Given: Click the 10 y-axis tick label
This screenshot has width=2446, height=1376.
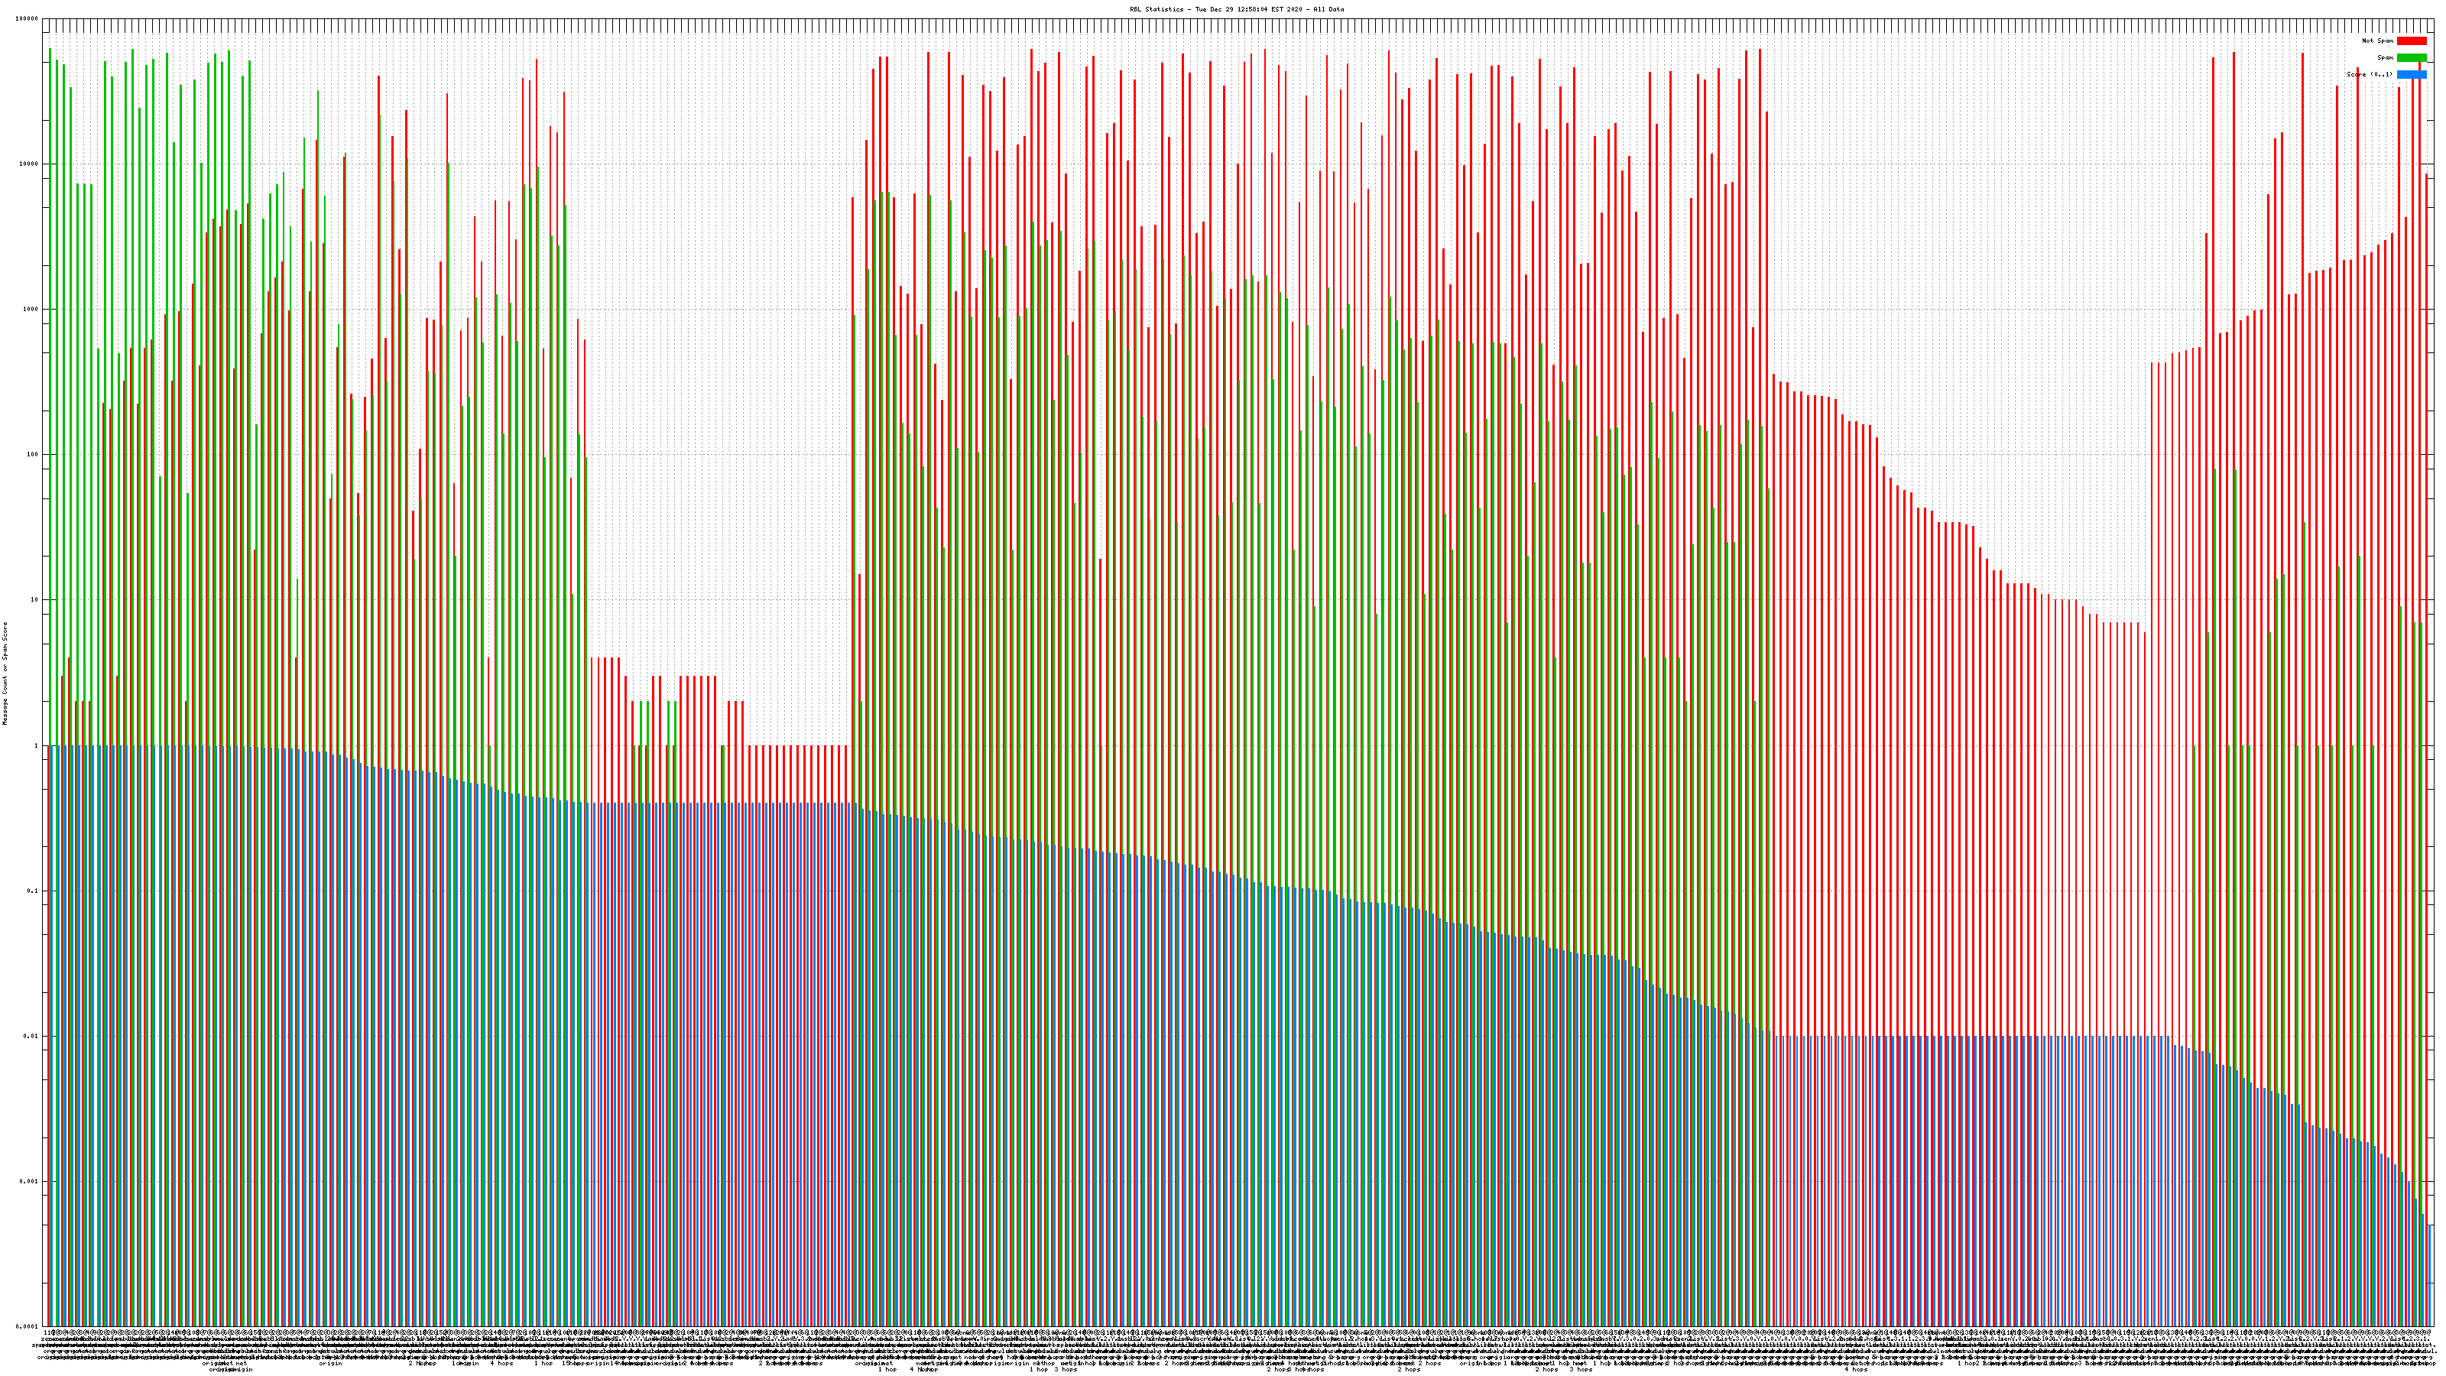Looking at the screenshot, I should tap(35, 600).
